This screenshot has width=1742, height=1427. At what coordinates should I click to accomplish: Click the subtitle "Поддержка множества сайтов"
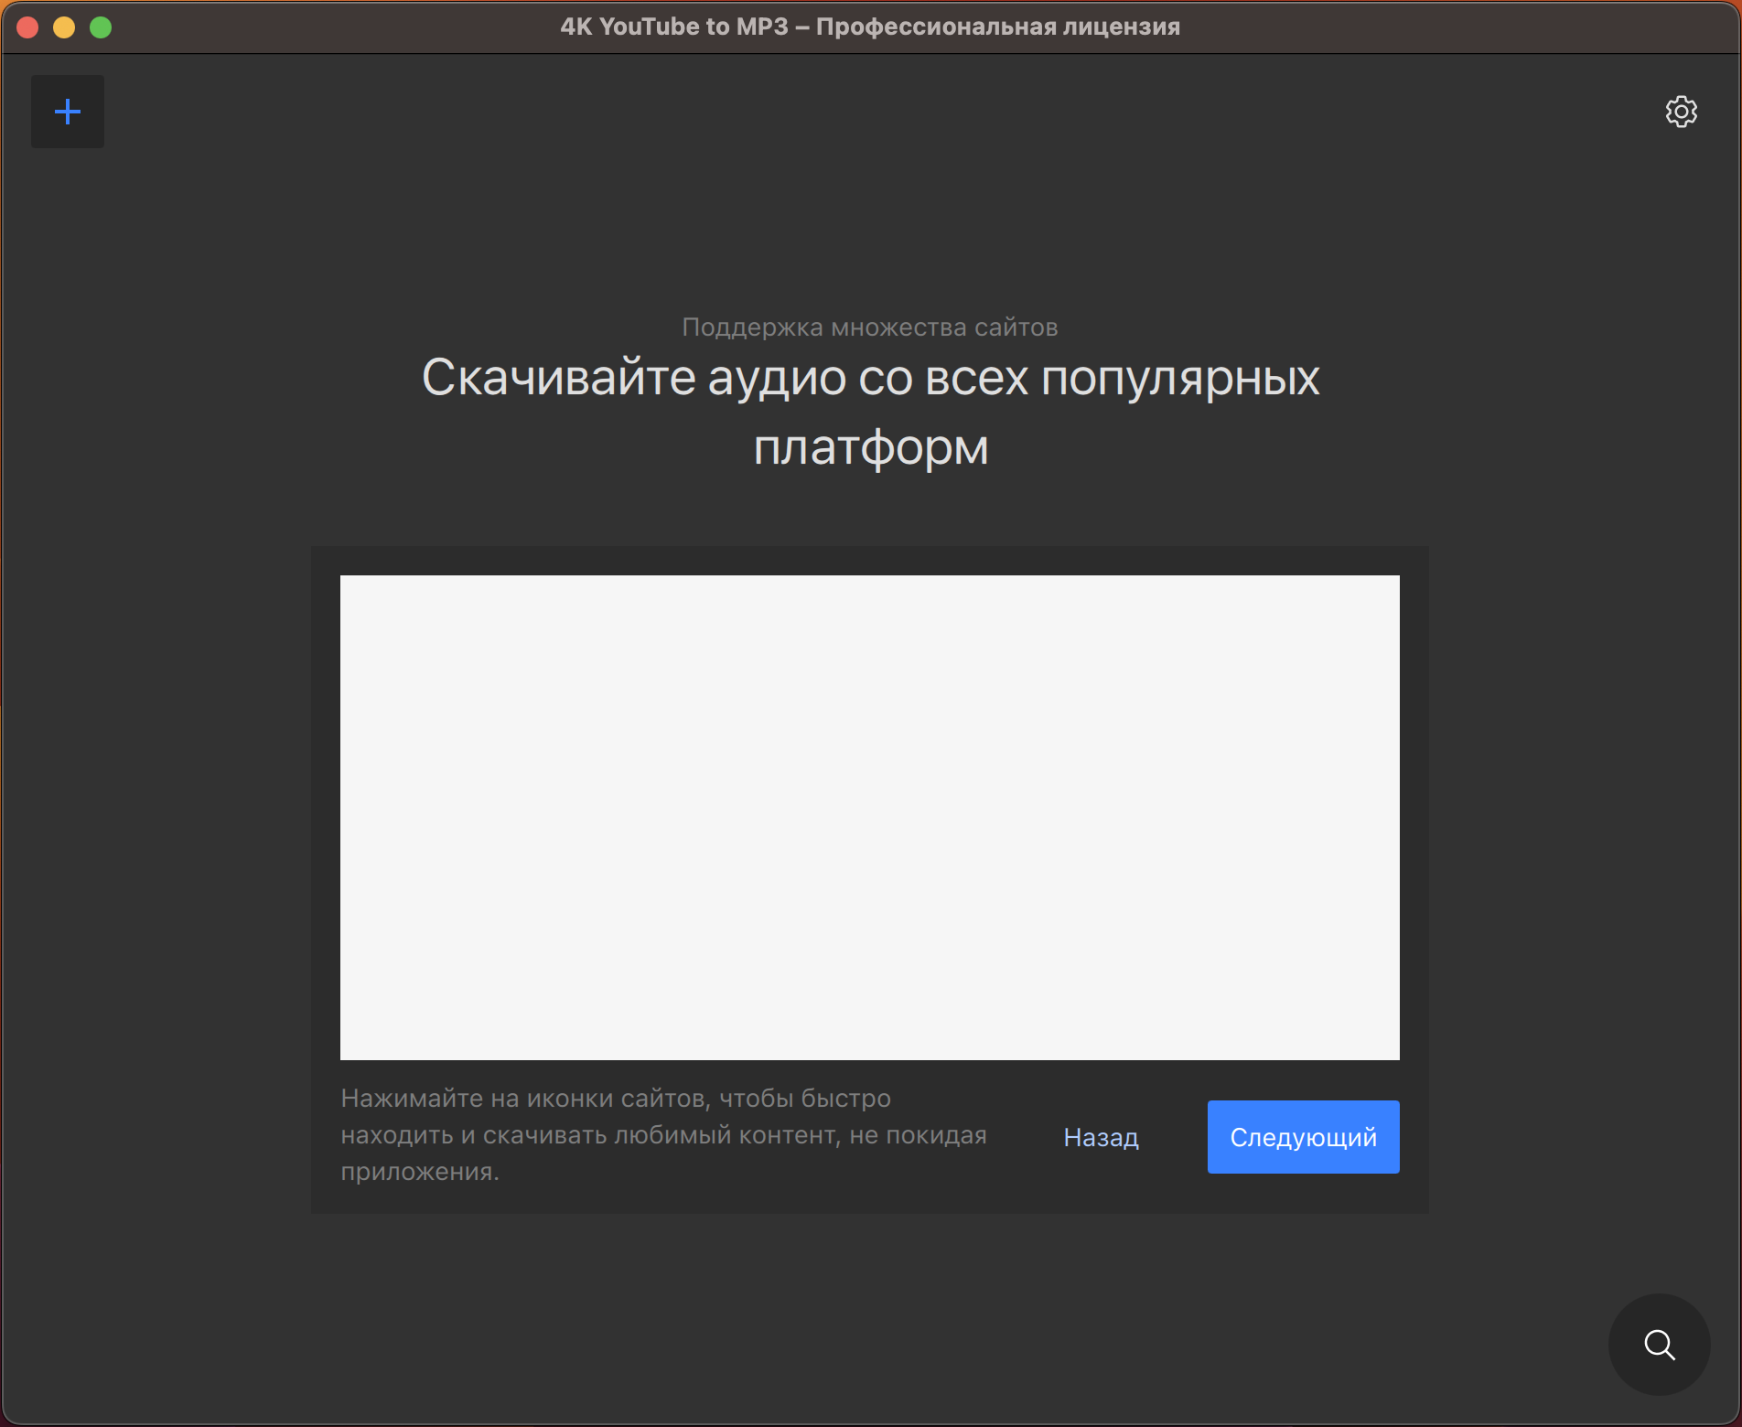870,327
